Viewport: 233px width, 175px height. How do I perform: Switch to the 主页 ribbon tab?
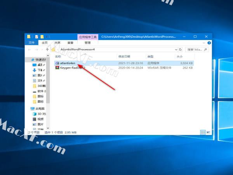coord(44,43)
